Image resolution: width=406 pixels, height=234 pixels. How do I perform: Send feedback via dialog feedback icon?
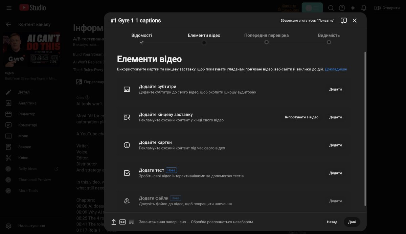[344, 21]
